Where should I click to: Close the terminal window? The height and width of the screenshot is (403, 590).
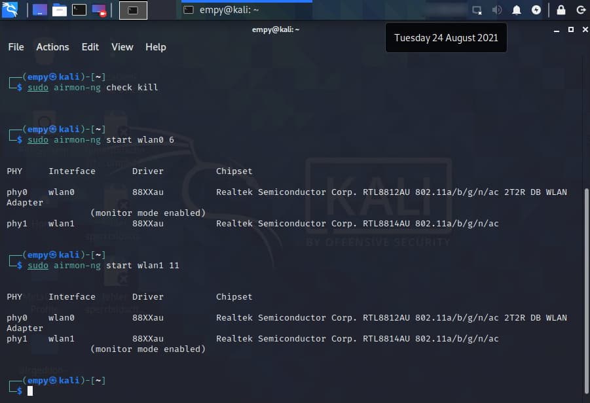tap(585, 29)
